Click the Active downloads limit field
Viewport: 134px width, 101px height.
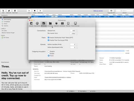point(73,47)
